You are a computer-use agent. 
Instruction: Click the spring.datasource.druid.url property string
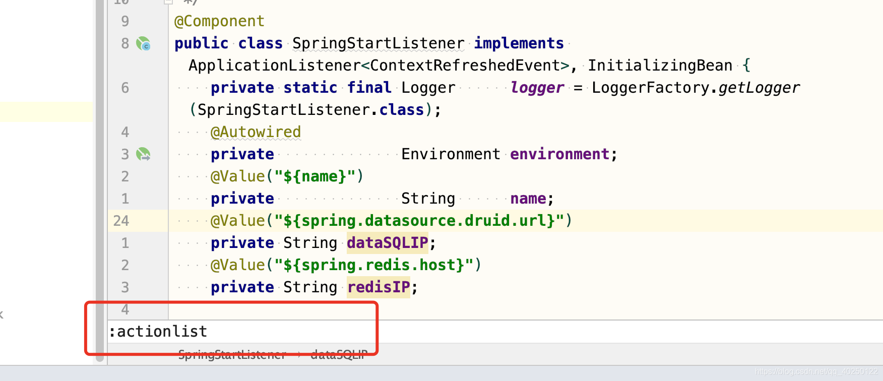click(x=419, y=221)
